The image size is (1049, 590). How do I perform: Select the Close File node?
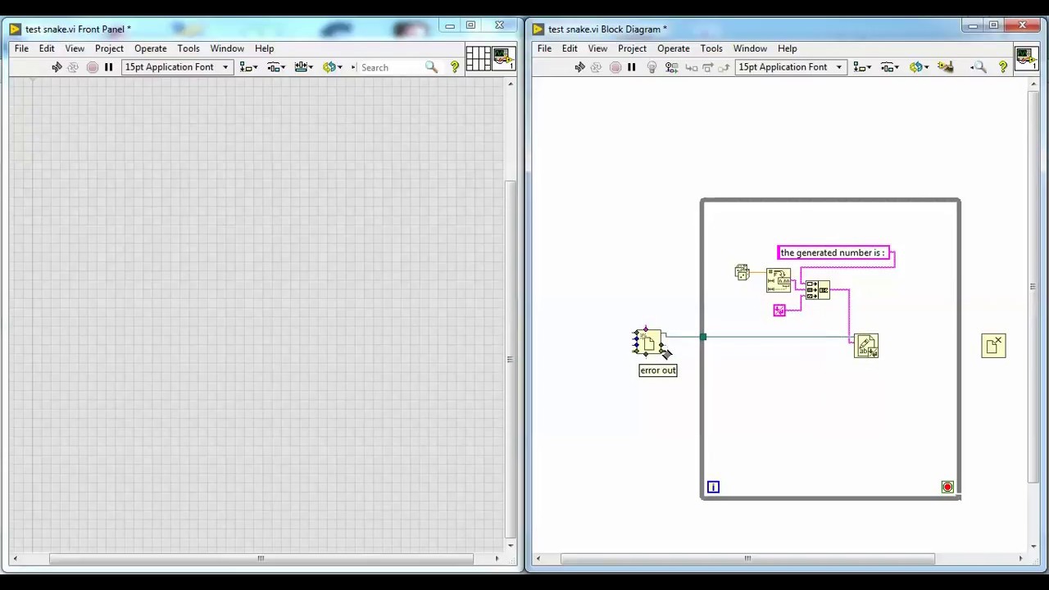click(x=993, y=346)
